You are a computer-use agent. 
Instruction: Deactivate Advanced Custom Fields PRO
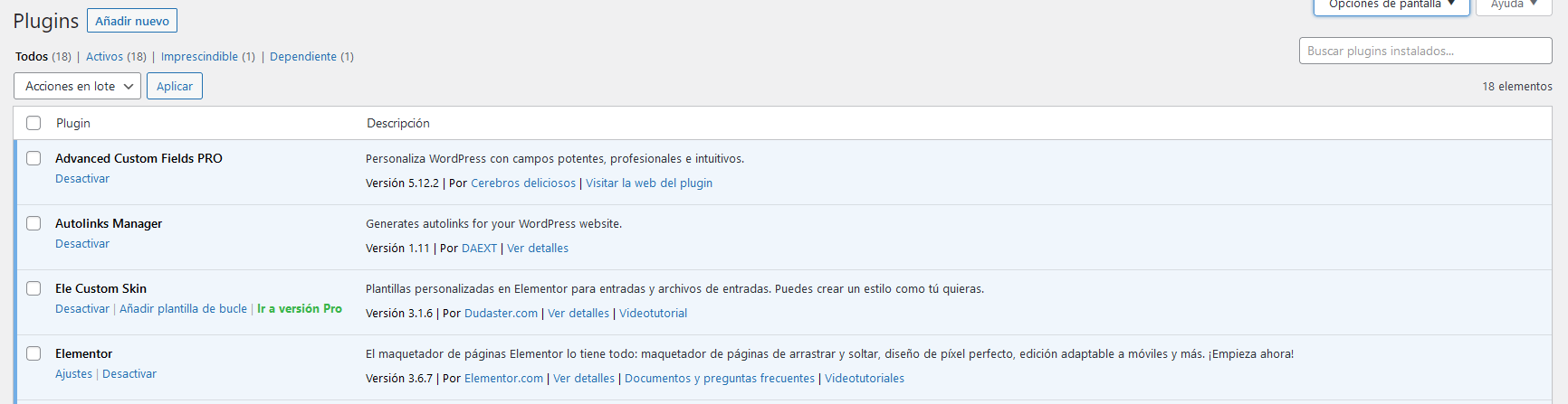(82, 178)
